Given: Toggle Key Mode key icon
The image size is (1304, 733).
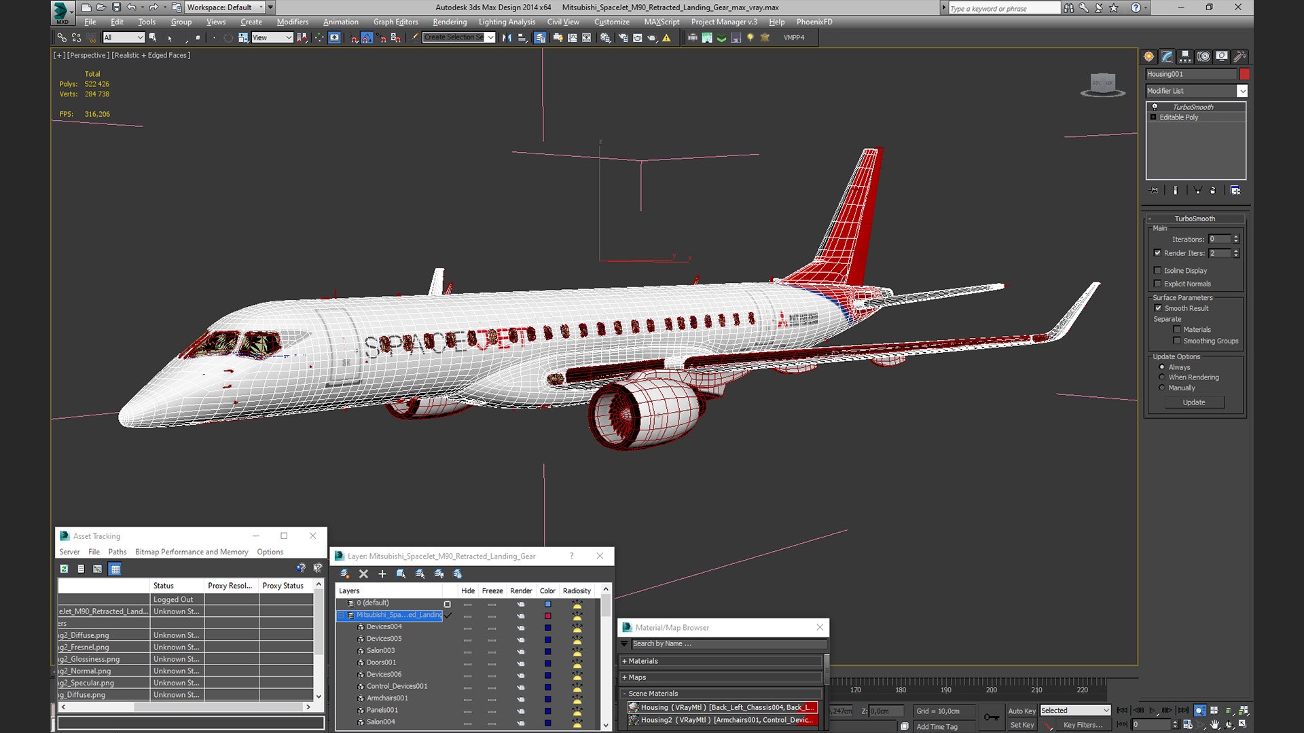Looking at the screenshot, I should 992,717.
